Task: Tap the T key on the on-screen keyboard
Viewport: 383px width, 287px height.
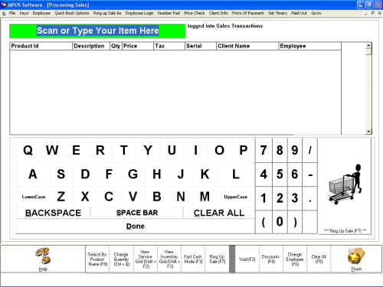Action: [124, 150]
